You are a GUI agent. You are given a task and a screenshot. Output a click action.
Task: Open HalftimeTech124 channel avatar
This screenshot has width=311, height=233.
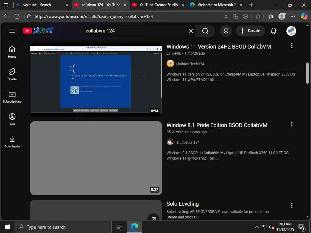click(170, 64)
